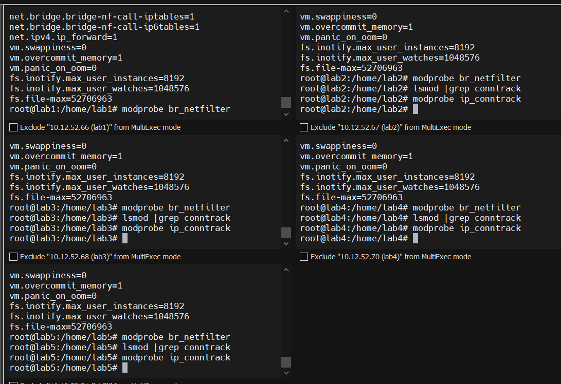Viewport: 561px width, 384px height.
Task: Page up via lab1 scrollbar track
Action: point(286,51)
